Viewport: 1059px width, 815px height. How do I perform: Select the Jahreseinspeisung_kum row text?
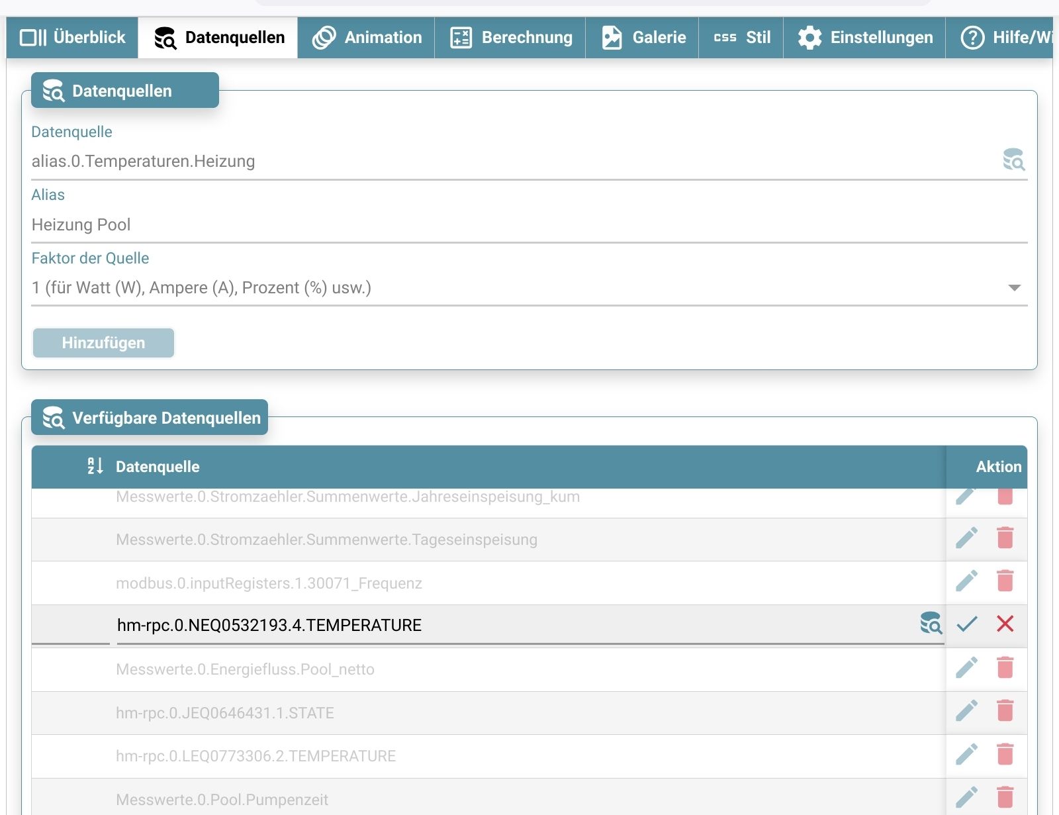(x=347, y=497)
